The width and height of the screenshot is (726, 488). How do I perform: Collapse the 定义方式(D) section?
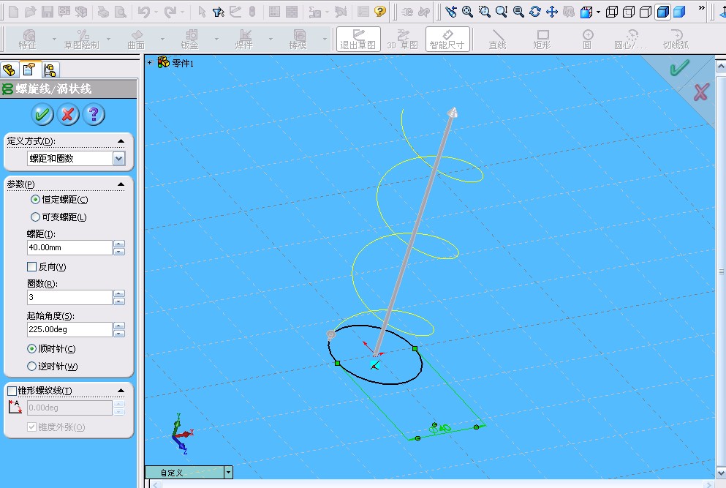tap(121, 141)
